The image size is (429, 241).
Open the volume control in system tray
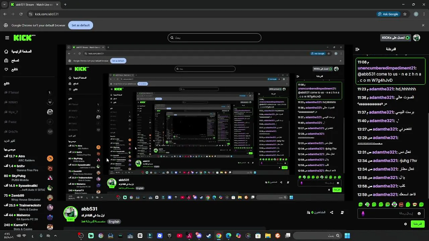[18, 236]
